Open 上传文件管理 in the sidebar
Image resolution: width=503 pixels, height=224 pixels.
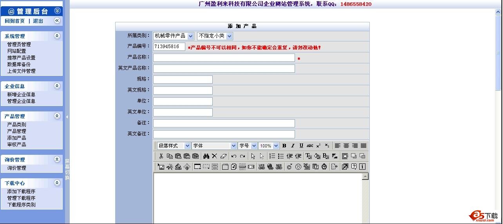pos(21,71)
